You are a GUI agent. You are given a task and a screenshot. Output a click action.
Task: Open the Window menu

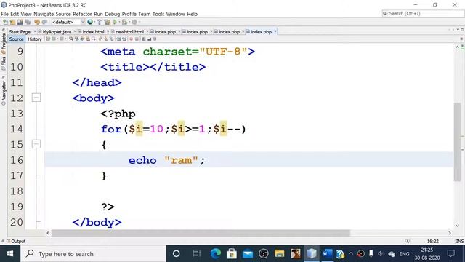[176, 14]
